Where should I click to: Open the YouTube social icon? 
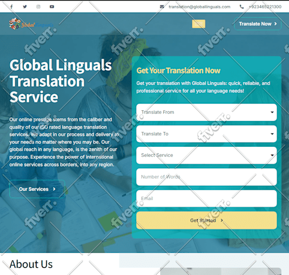coord(52,7)
